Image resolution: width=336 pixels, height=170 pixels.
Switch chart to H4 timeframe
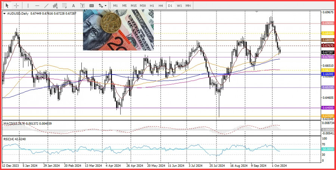pyautogui.click(x=161, y=6)
